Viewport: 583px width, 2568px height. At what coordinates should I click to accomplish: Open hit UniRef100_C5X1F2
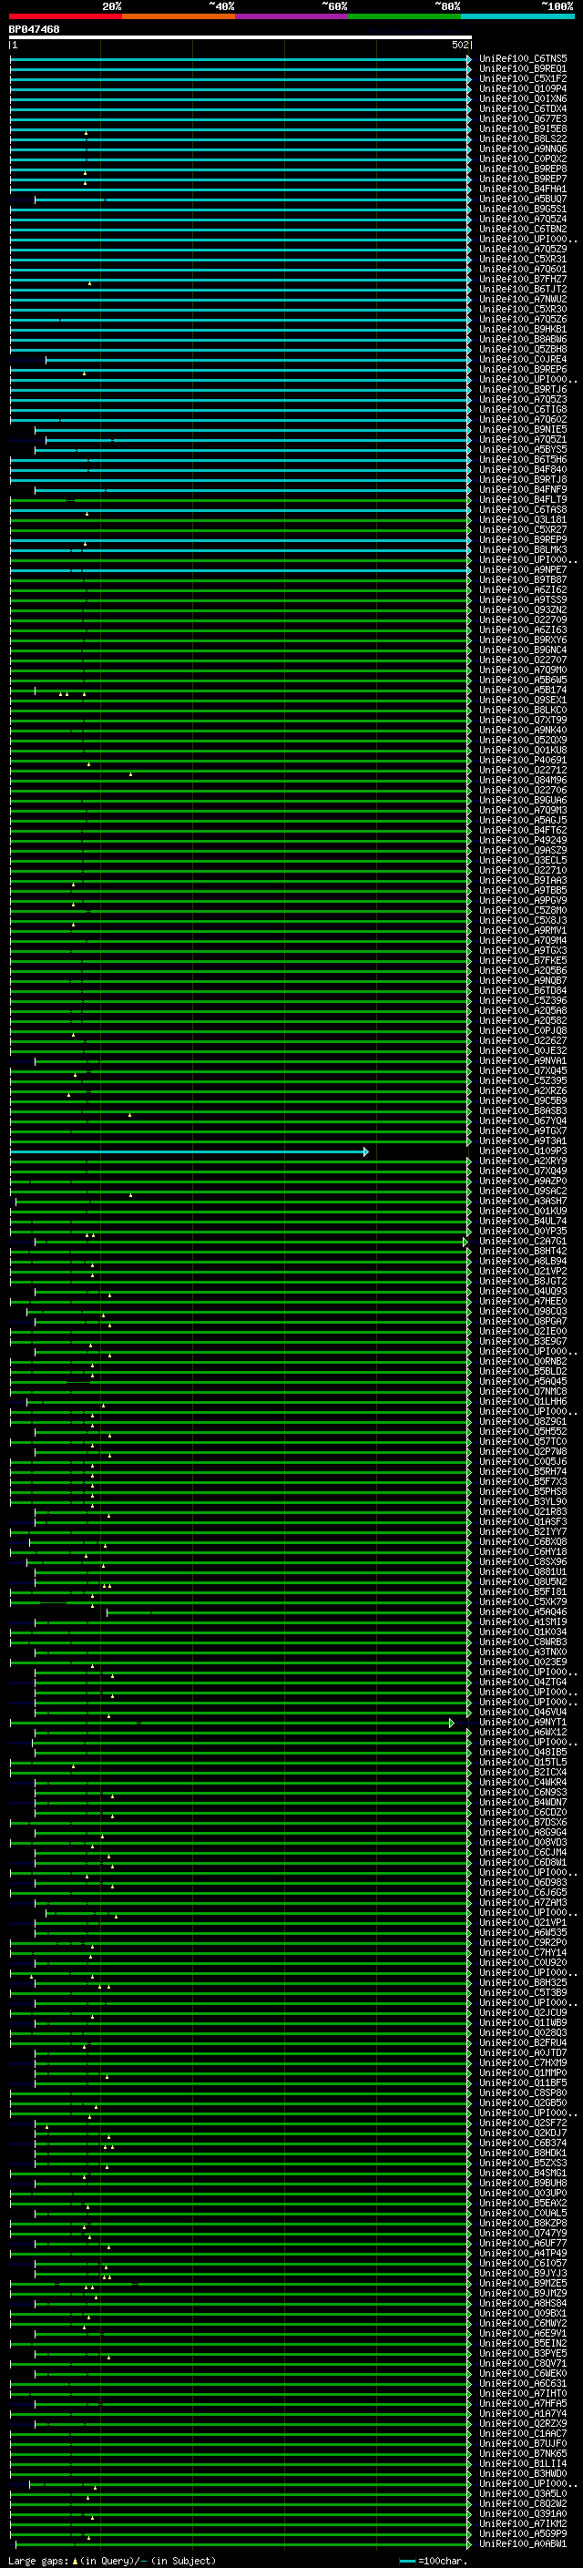click(x=523, y=80)
